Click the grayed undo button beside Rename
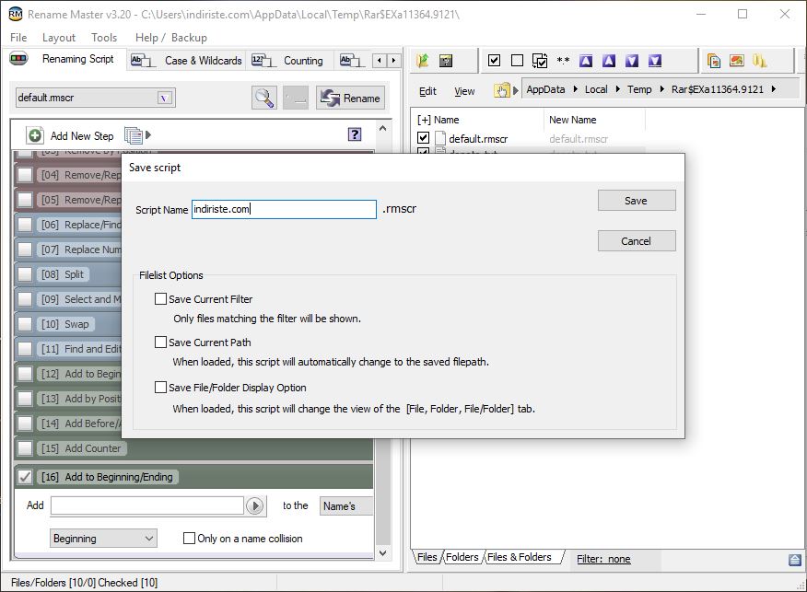 point(296,98)
